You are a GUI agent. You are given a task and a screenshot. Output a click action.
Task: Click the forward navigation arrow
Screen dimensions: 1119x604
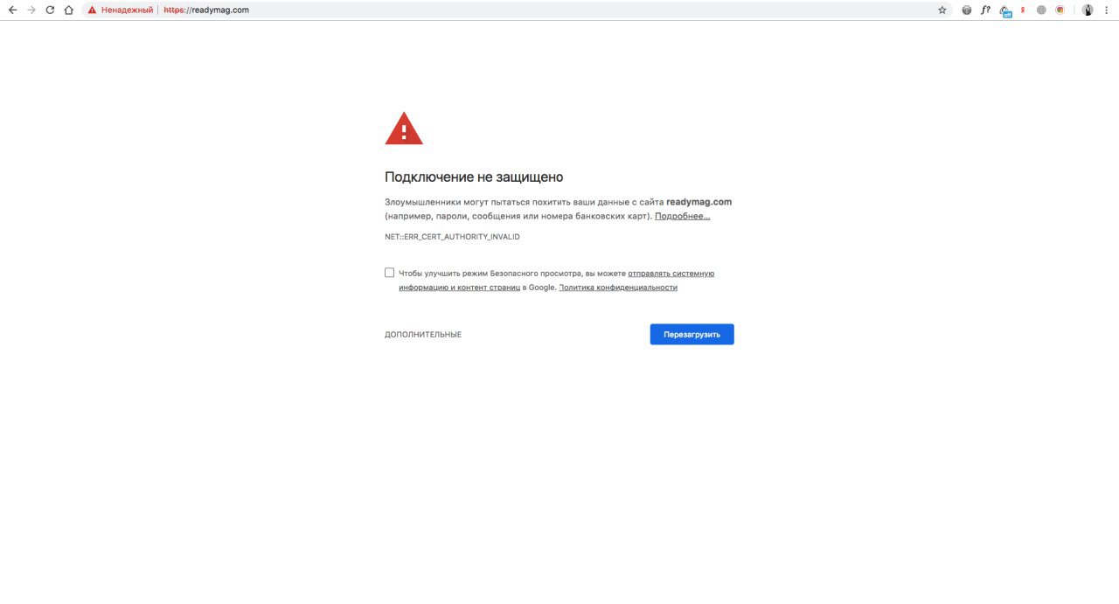click(x=31, y=10)
